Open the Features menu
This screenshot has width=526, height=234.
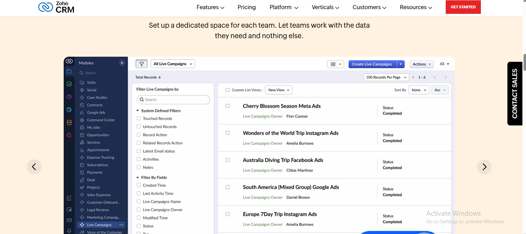[x=210, y=7]
